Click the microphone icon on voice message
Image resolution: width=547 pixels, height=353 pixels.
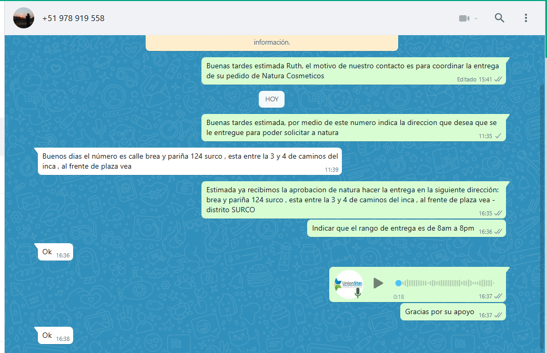358,293
